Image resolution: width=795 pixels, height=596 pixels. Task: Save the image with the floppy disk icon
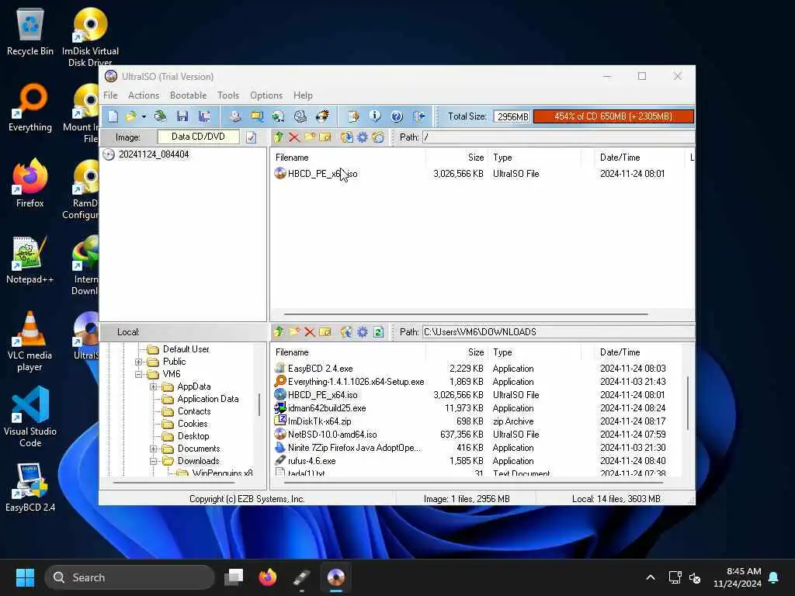coord(182,116)
